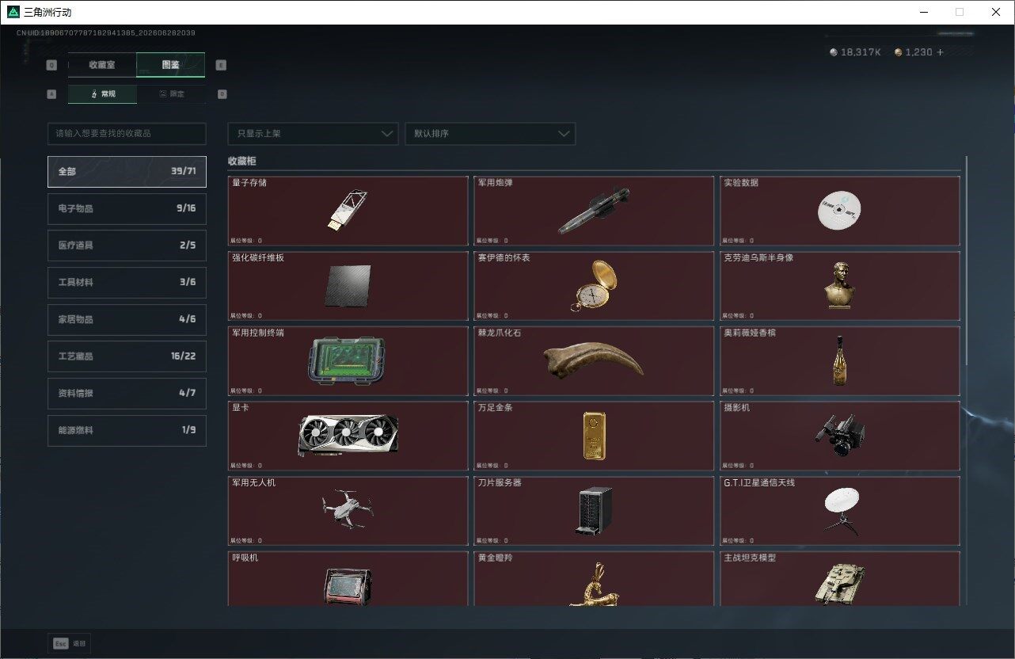
Task: Click the Esc 返回 back button
Action: pyautogui.click(x=70, y=643)
